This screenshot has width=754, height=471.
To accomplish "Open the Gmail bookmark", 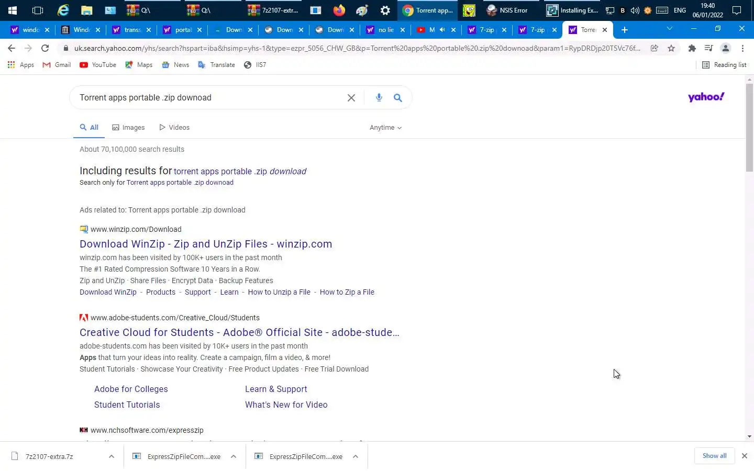I will click(57, 65).
